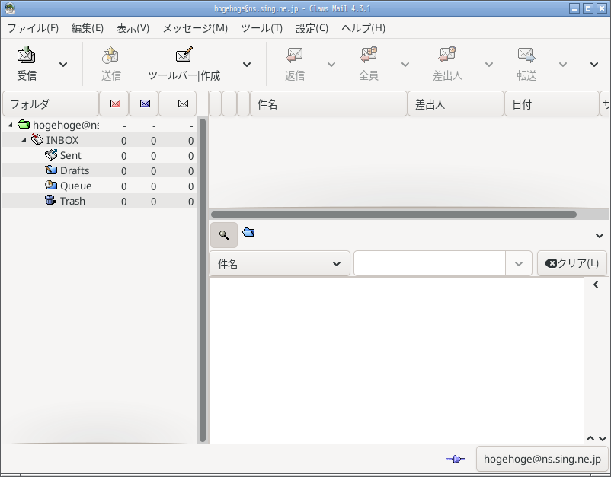Viewport: 611px width, 477px height.
Task: Click the 全員 reply-all toolbar icon
Action: 368,55
